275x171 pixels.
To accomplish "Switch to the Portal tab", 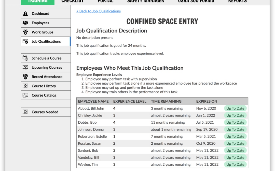I will click(x=105, y=2).
